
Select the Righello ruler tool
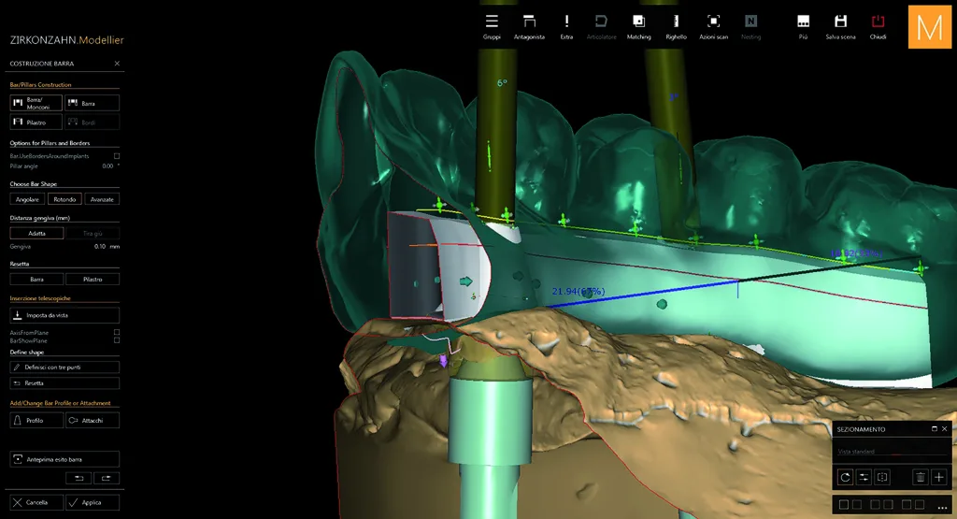point(676,26)
